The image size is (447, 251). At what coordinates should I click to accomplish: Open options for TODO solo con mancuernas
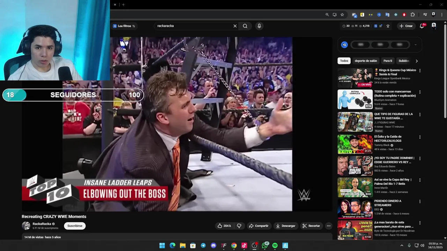[x=420, y=92]
